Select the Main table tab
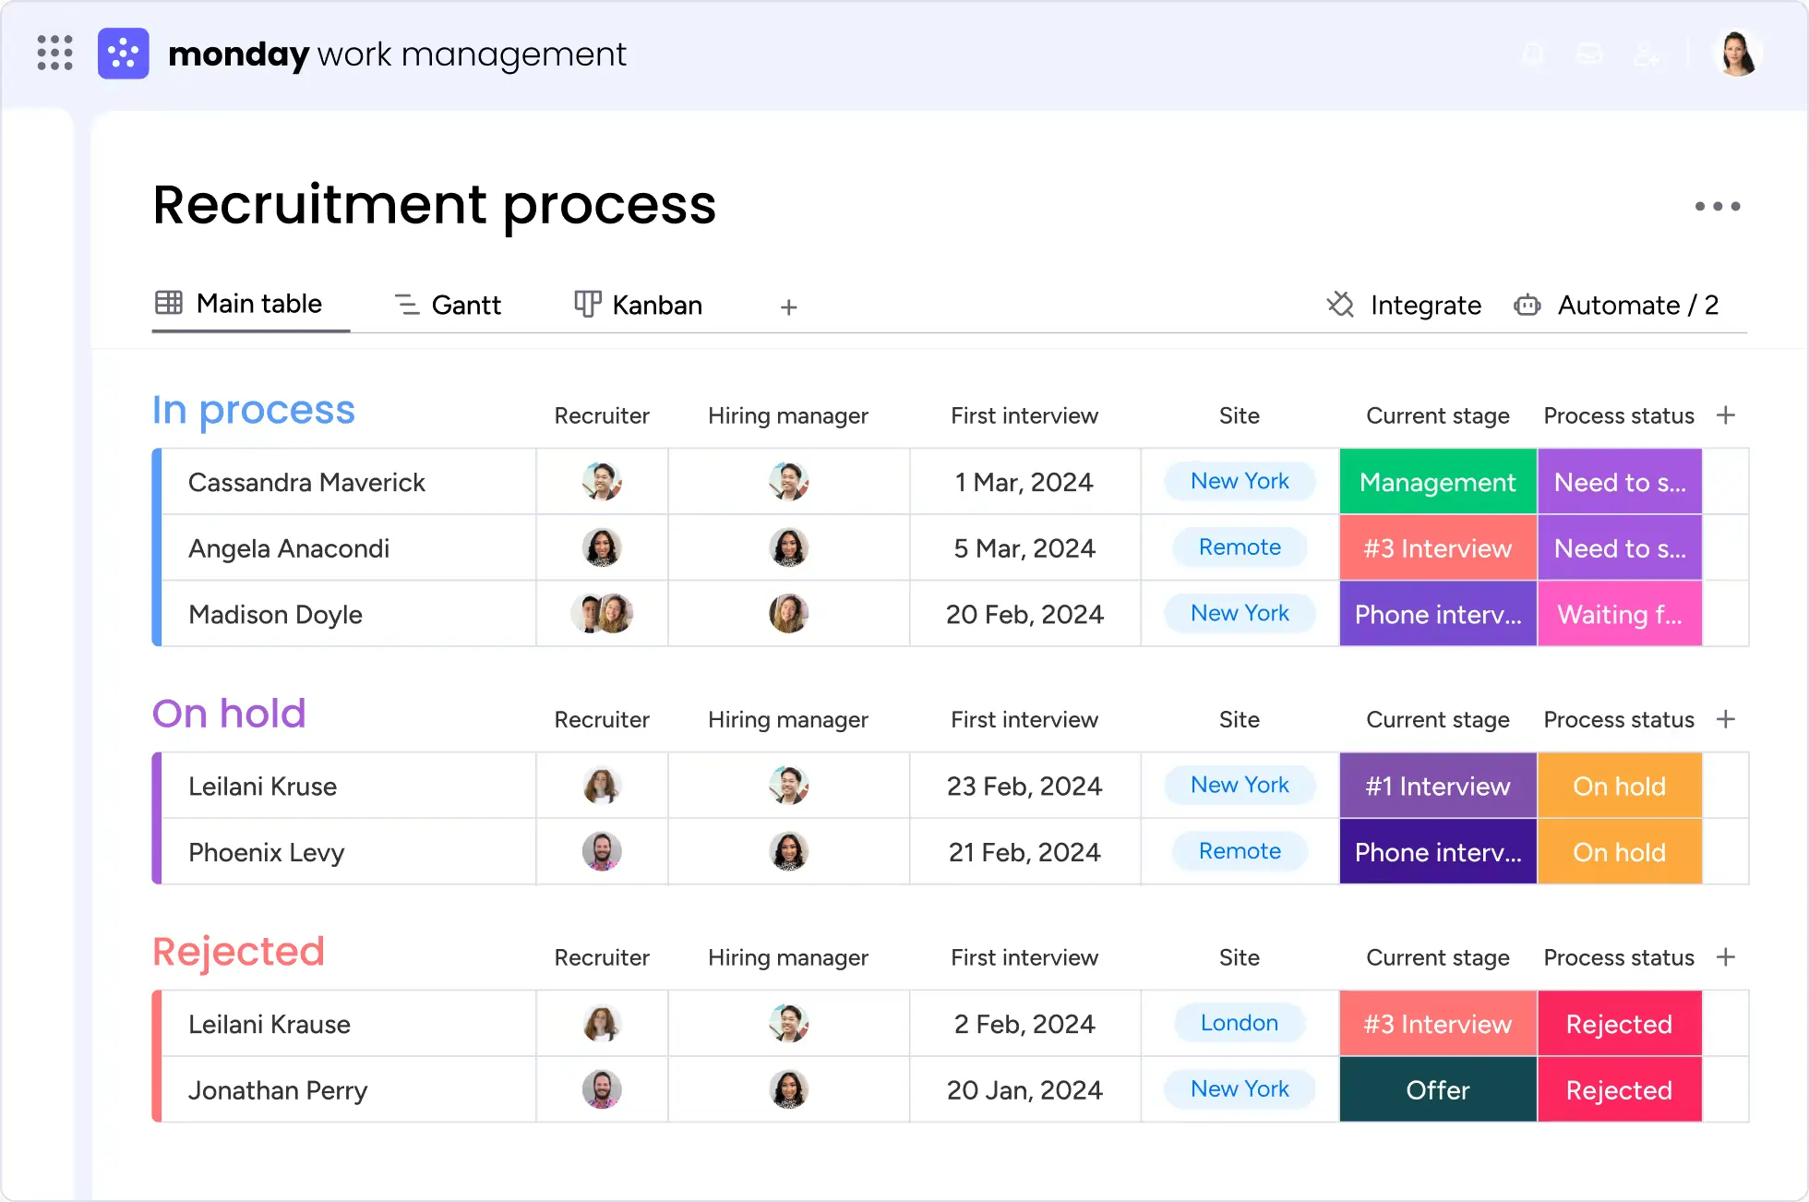 [240, 304]
